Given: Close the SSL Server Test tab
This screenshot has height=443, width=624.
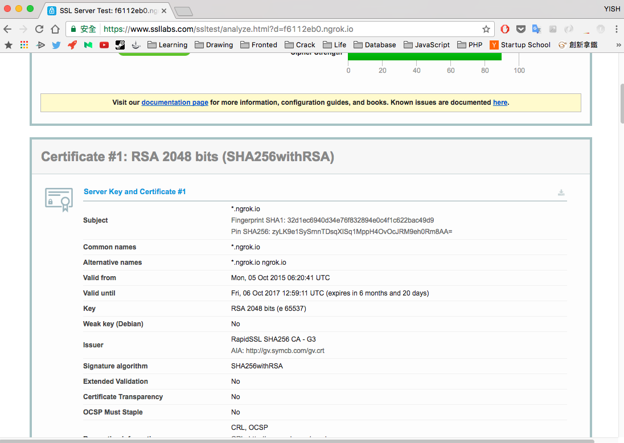Looking at the screenshot, I should (164, 11).
